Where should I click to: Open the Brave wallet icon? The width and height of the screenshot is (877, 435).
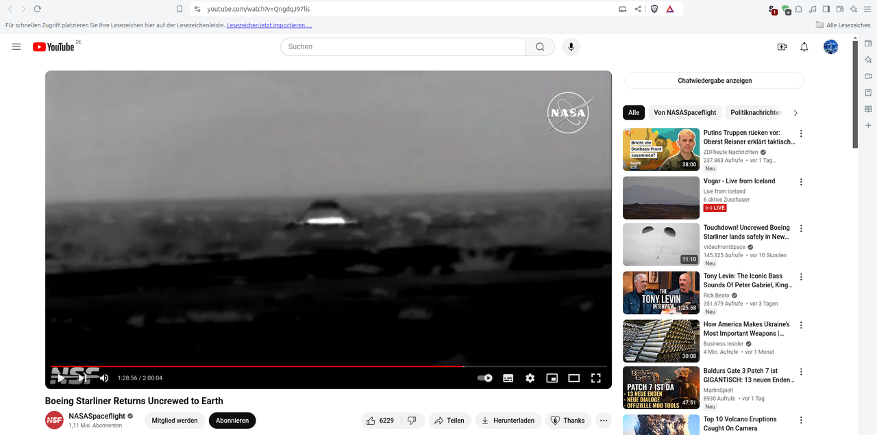pyautogui.click(x=840, y=9)
